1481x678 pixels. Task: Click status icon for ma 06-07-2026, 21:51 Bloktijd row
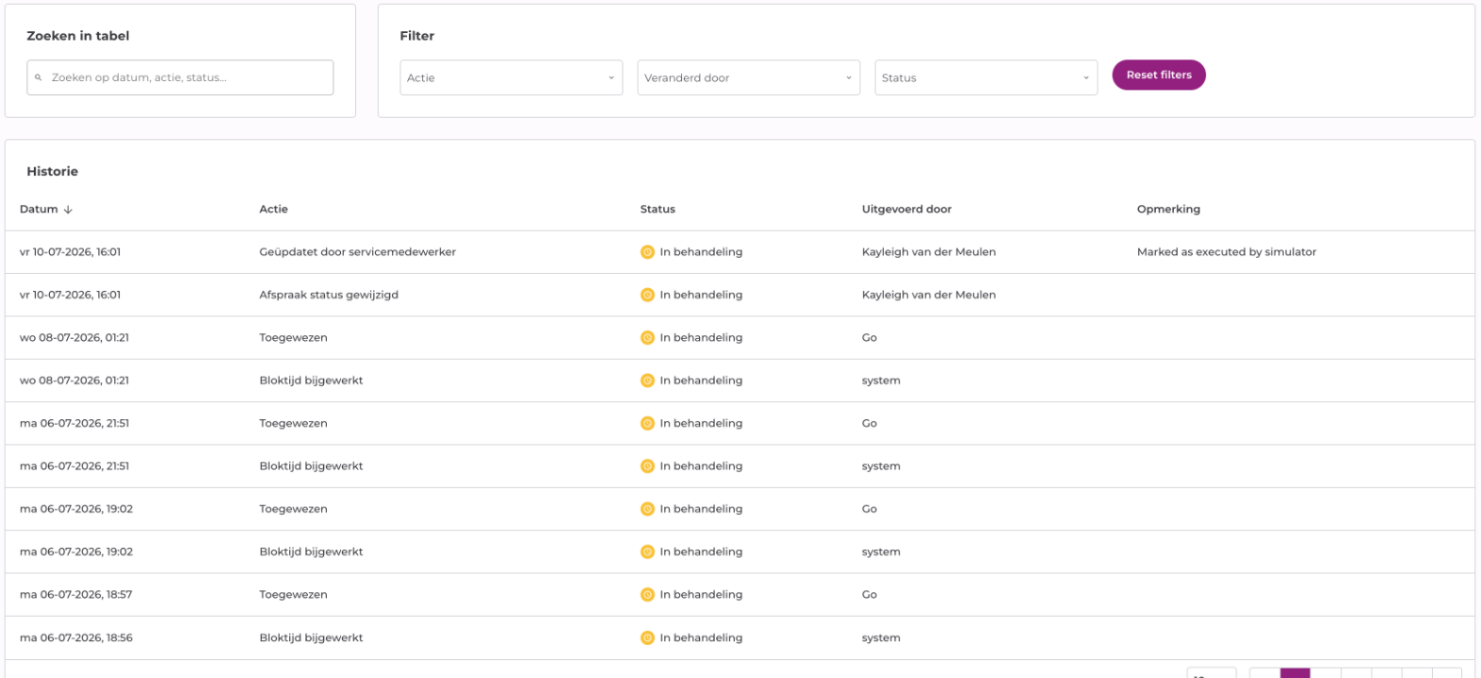(x=647, y=466)
